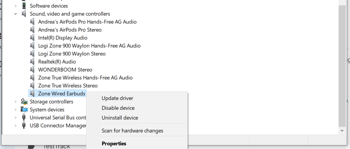Select Scan for hardware changes
This screenshot has height=149, width=350.
(x=132, y=131)
